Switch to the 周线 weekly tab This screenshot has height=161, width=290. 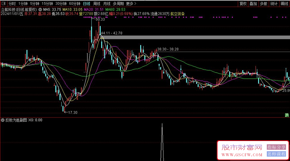[96, 4]
